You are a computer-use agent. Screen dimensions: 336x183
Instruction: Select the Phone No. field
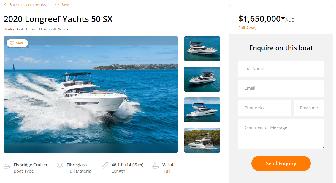[x=264, y=108]
